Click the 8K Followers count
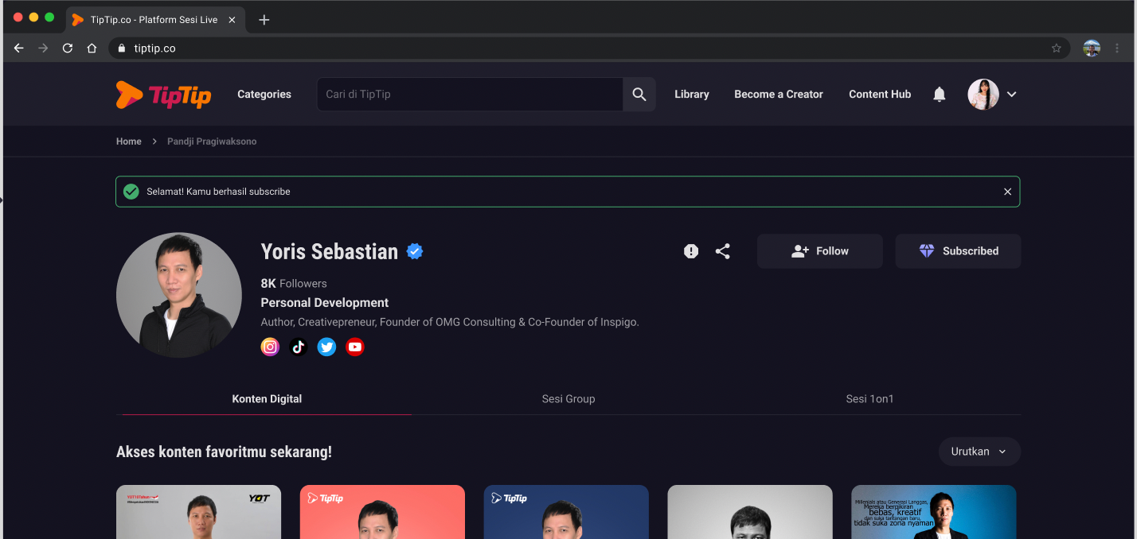1137x539 pixels. point(294,284)
